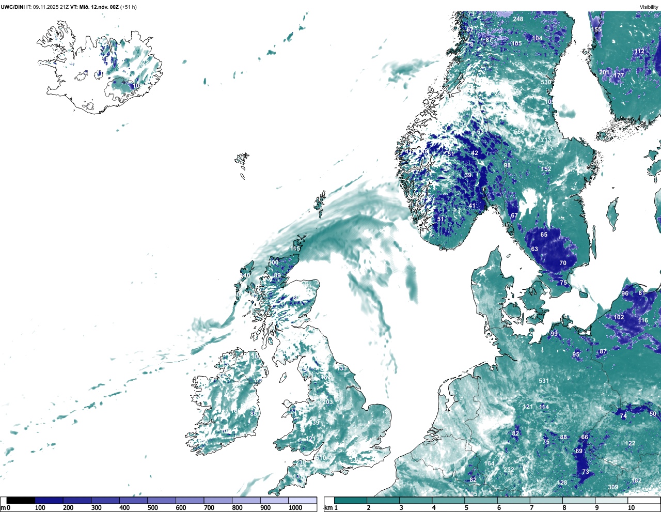This screenshot has height=512, width=661.
Task: Click the '10' tick label in km legend
Action: (631, 508)
